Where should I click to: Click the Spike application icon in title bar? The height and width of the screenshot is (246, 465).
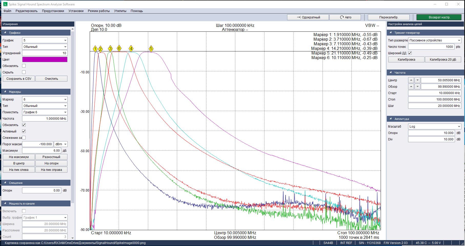tap(5, 4)
